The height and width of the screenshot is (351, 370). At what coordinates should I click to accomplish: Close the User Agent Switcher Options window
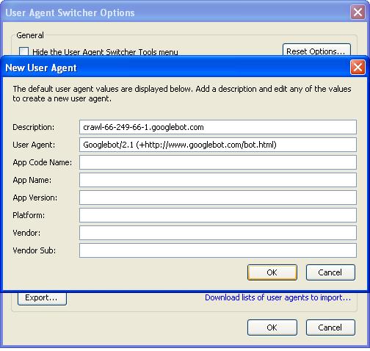pos(358,12)
